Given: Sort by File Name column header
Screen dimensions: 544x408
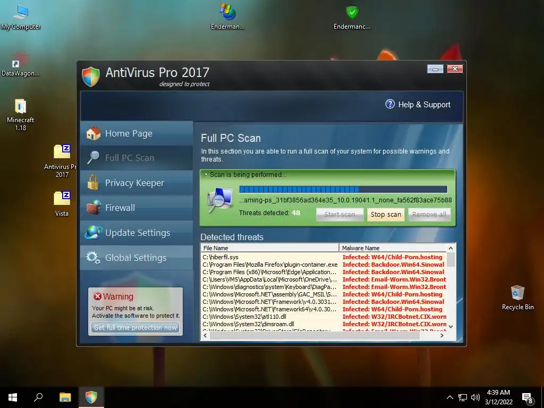Looking at the screenshot, I should (x=270, y=248).
